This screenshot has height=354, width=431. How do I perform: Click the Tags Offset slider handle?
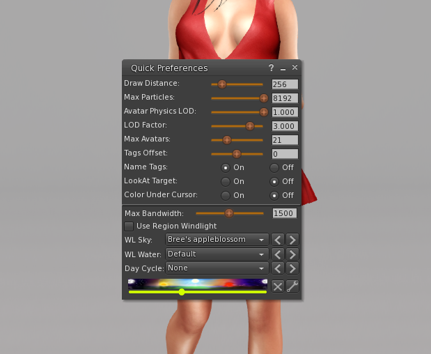(x=237, y=154)
